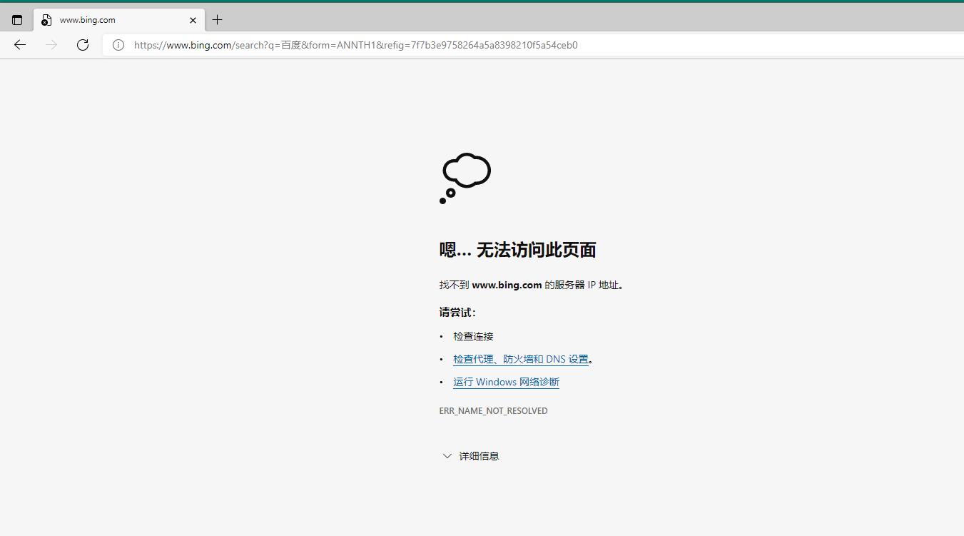Navigate back using the back arrow

click(x=19, y=45)
